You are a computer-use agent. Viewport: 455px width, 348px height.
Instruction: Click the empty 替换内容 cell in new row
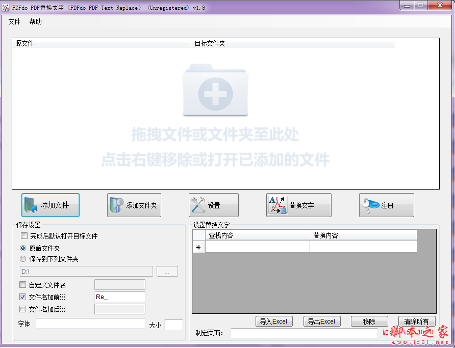point(363,247)
